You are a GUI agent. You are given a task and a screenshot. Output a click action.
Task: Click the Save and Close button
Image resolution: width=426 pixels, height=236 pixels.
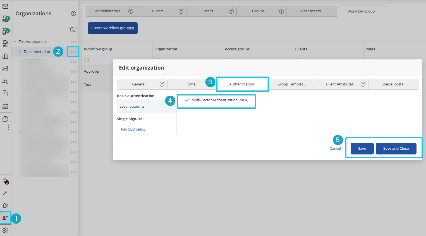pos(396,148)
